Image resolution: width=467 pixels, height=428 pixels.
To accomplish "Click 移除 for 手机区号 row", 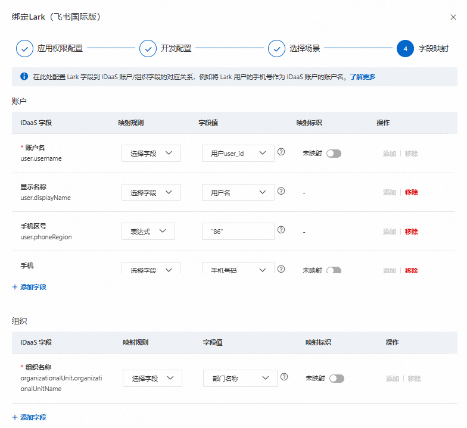I will pos(411,232).
